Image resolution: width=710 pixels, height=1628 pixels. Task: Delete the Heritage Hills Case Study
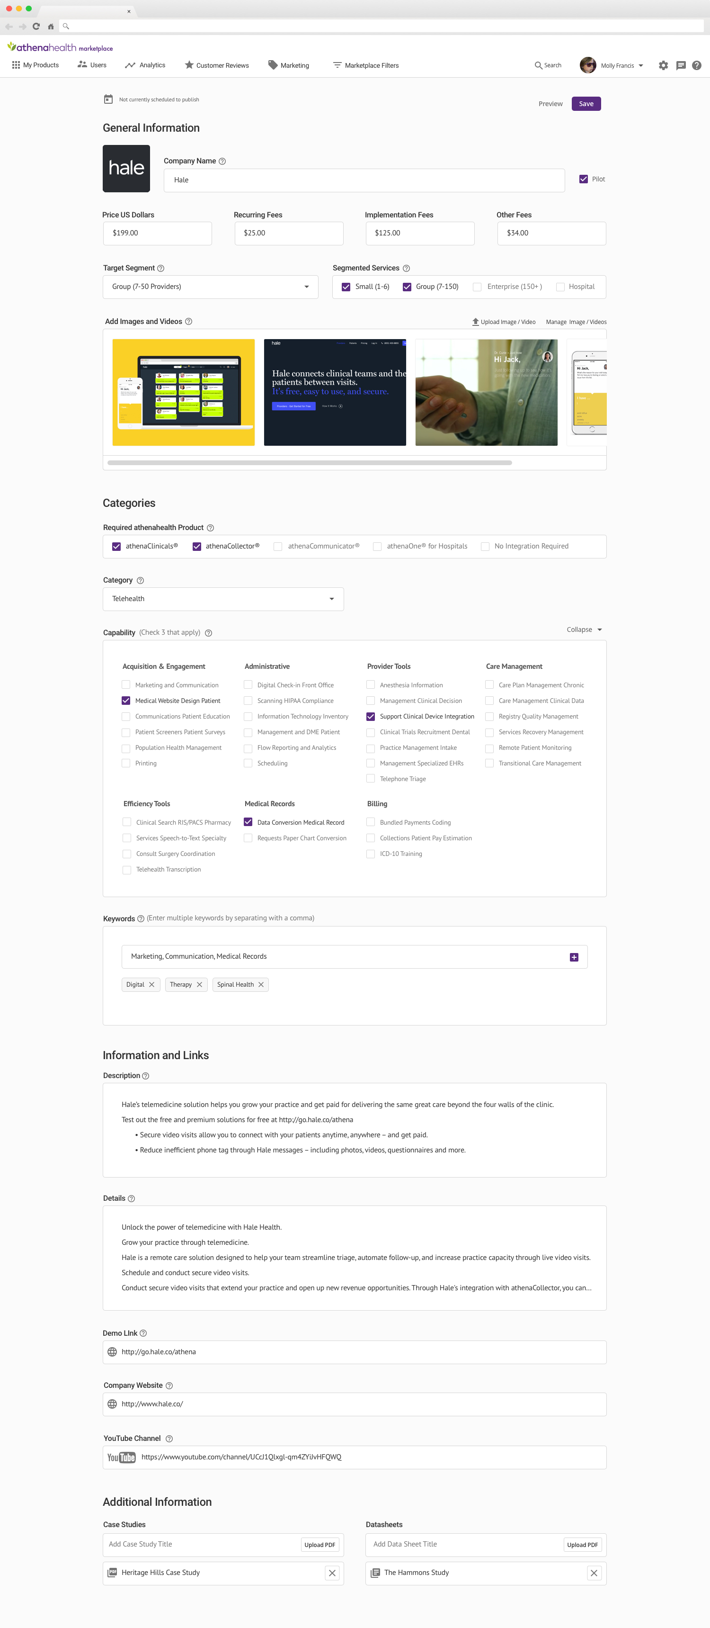tap(332, 1573)
